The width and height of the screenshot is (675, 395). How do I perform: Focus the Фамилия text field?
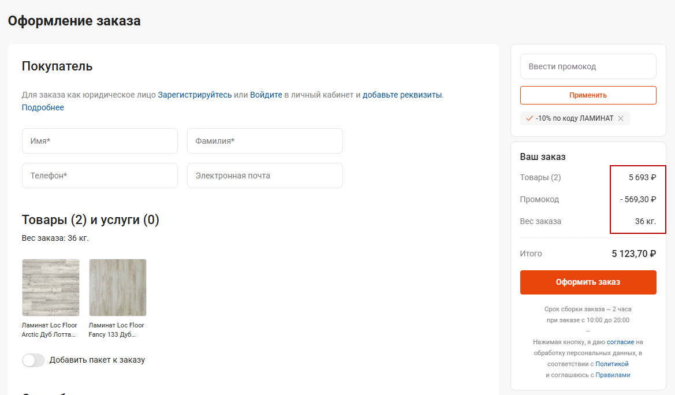click(x=265, y=141)
